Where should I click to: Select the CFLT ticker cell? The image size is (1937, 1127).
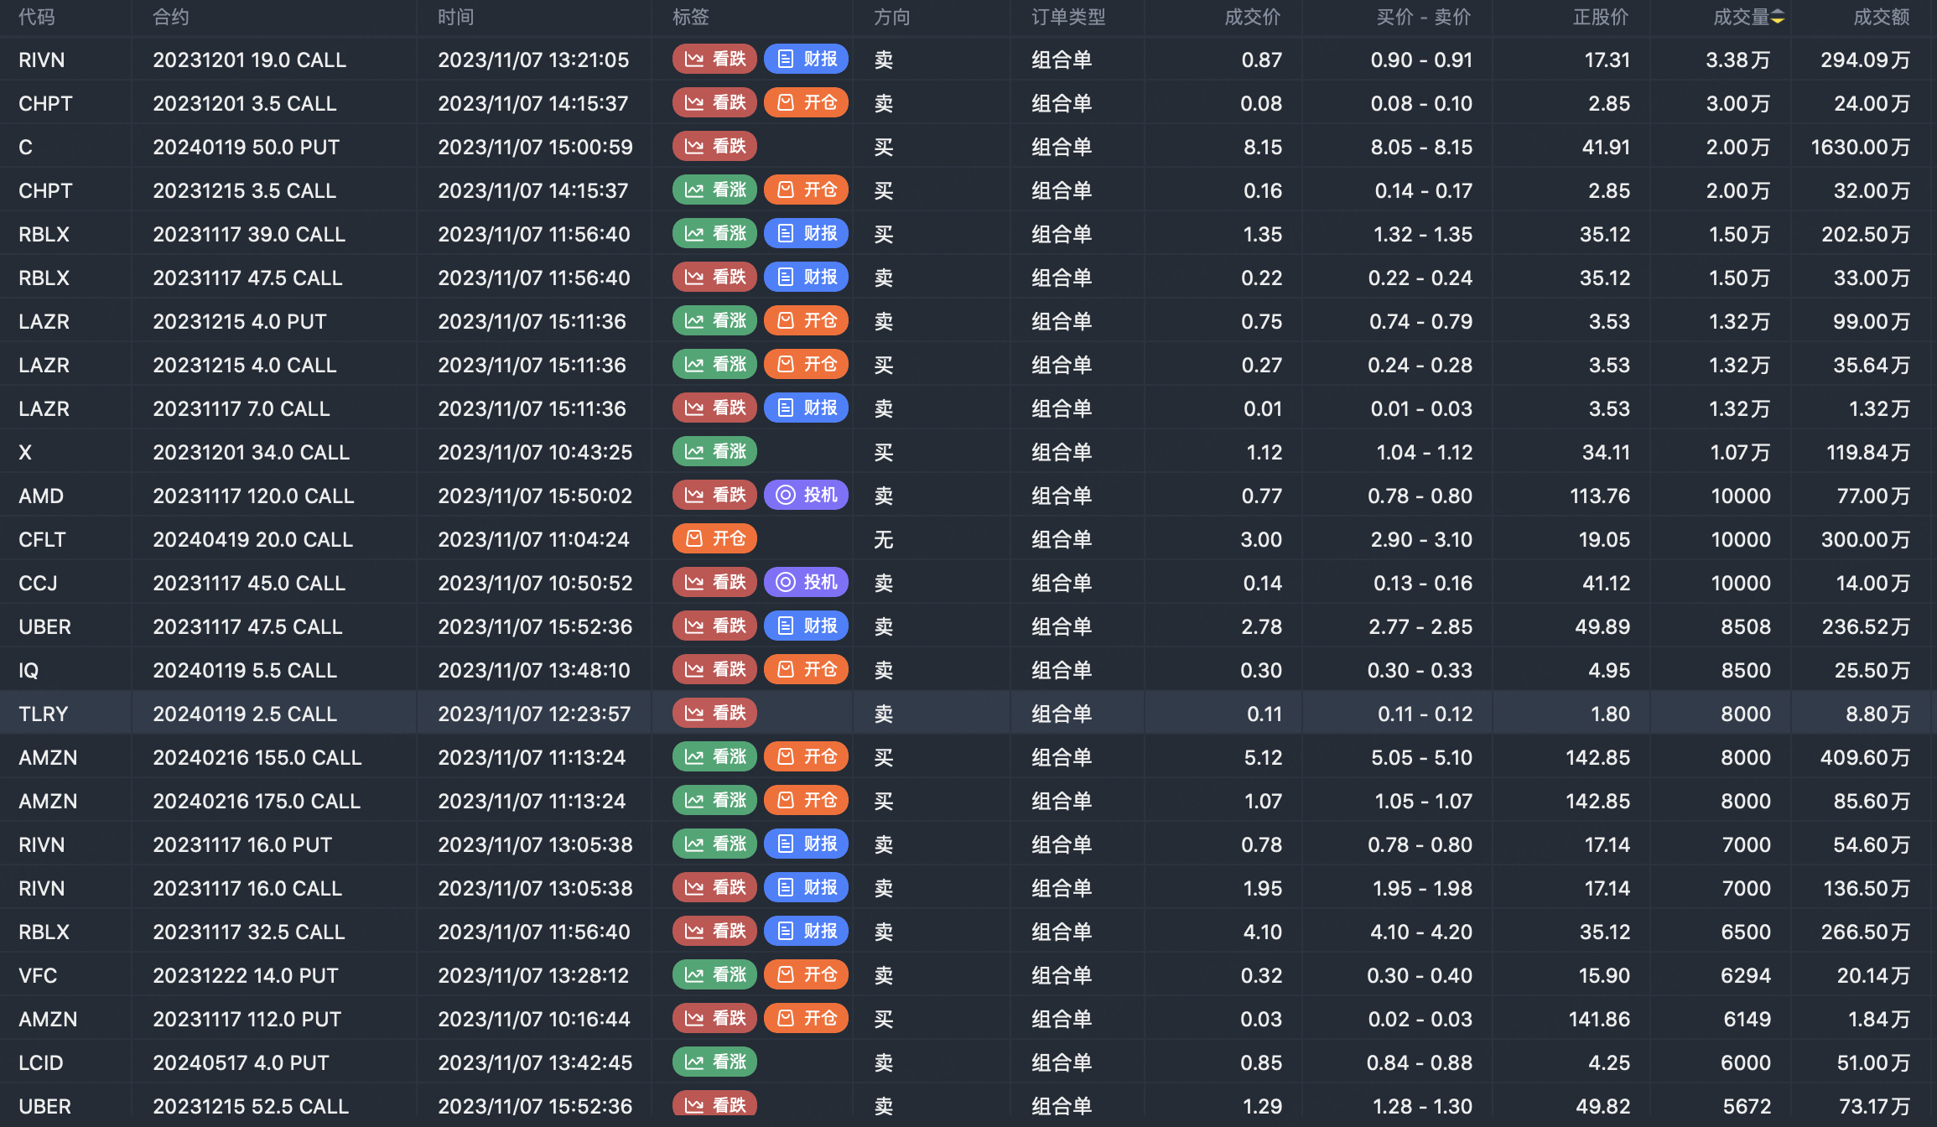42,540
